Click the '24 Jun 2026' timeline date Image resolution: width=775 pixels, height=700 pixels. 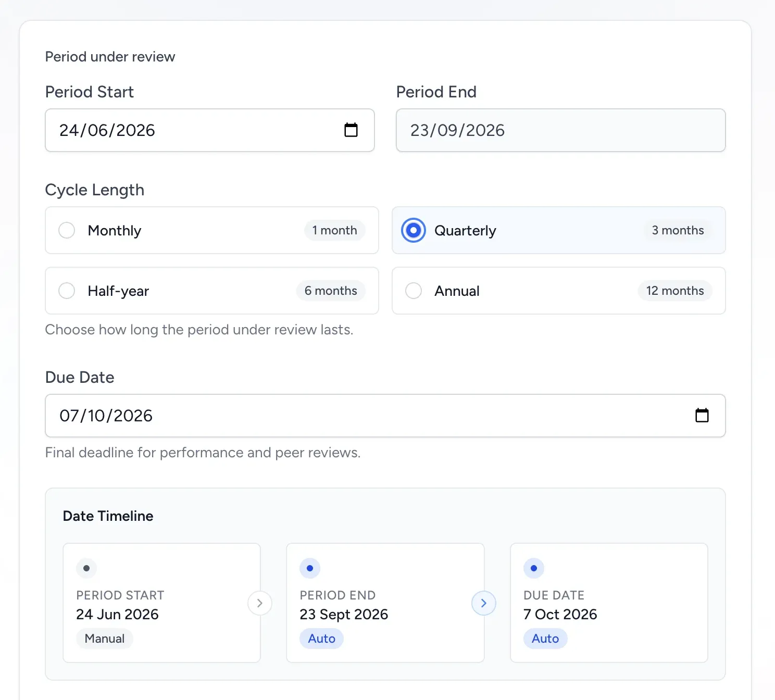click(117, 615)
